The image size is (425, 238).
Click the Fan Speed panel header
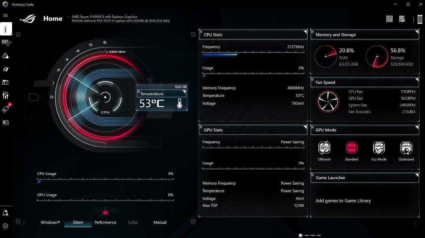(365, 82)
